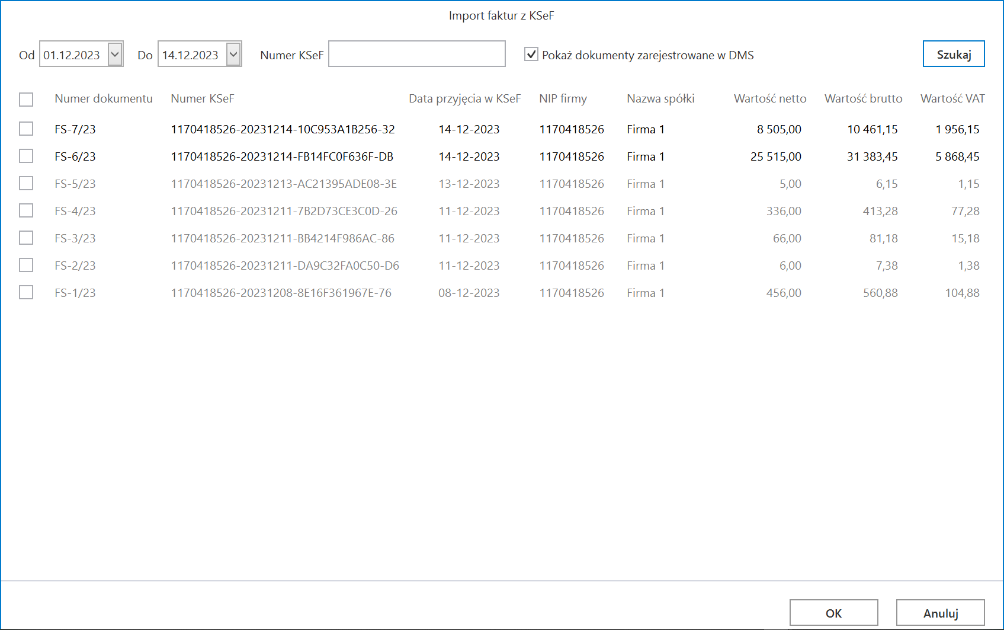Sort by Wartość netto column header

tap(770, 98)
